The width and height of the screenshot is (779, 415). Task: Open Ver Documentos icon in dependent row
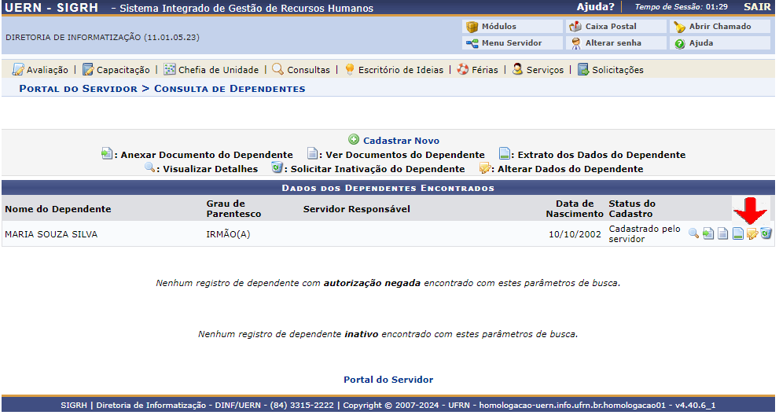coord(722,233)
